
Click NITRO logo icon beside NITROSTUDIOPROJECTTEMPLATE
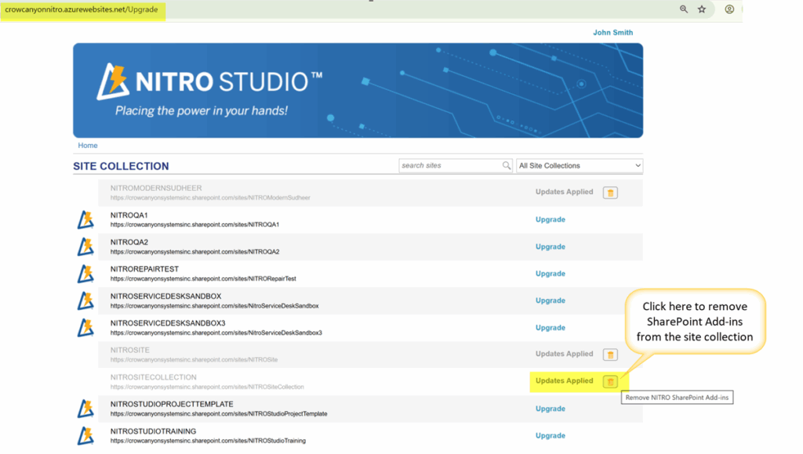pos(85,409)
